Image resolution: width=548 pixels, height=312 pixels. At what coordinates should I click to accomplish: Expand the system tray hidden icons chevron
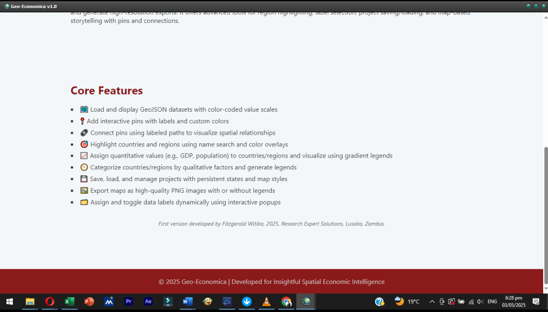click(432, 302)
